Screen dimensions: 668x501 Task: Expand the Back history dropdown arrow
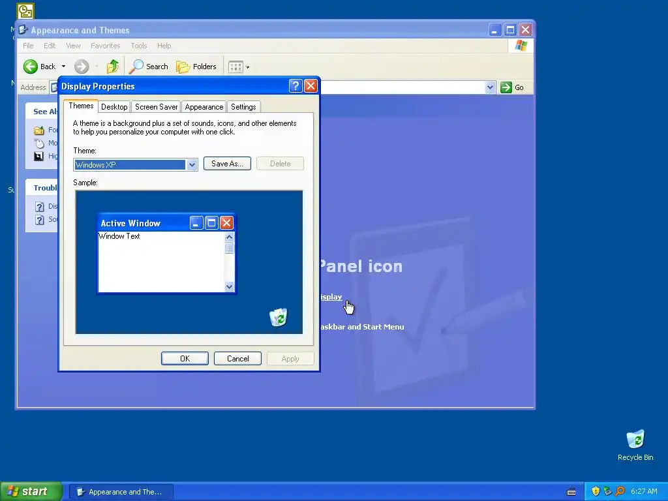click(x=63, y=67)
